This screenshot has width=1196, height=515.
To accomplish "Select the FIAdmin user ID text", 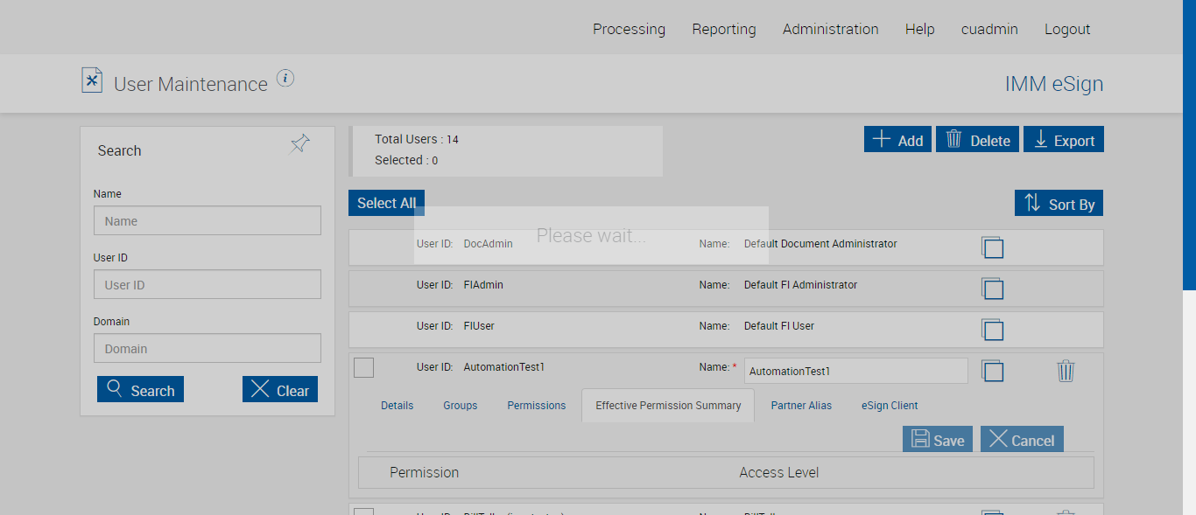I will [483, 285].
